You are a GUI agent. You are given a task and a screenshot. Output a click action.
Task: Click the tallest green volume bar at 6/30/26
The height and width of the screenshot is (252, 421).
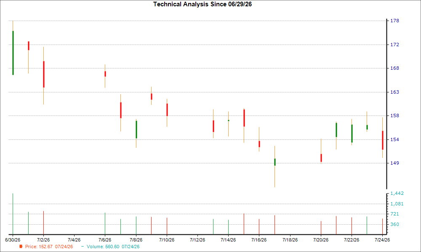pyautogui.click(x=13, y=214)
